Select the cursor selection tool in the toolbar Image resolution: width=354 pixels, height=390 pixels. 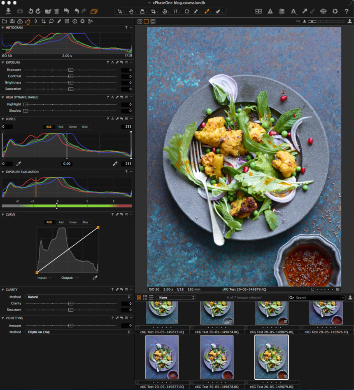pyautogui.click(x=119, y=11)
